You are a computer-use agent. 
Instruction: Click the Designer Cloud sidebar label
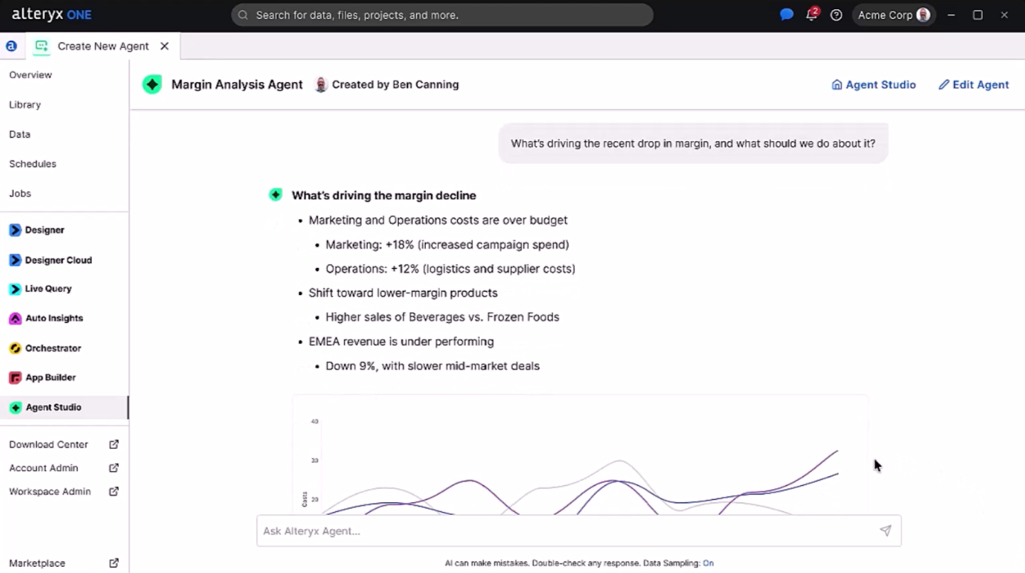point(58,260)
